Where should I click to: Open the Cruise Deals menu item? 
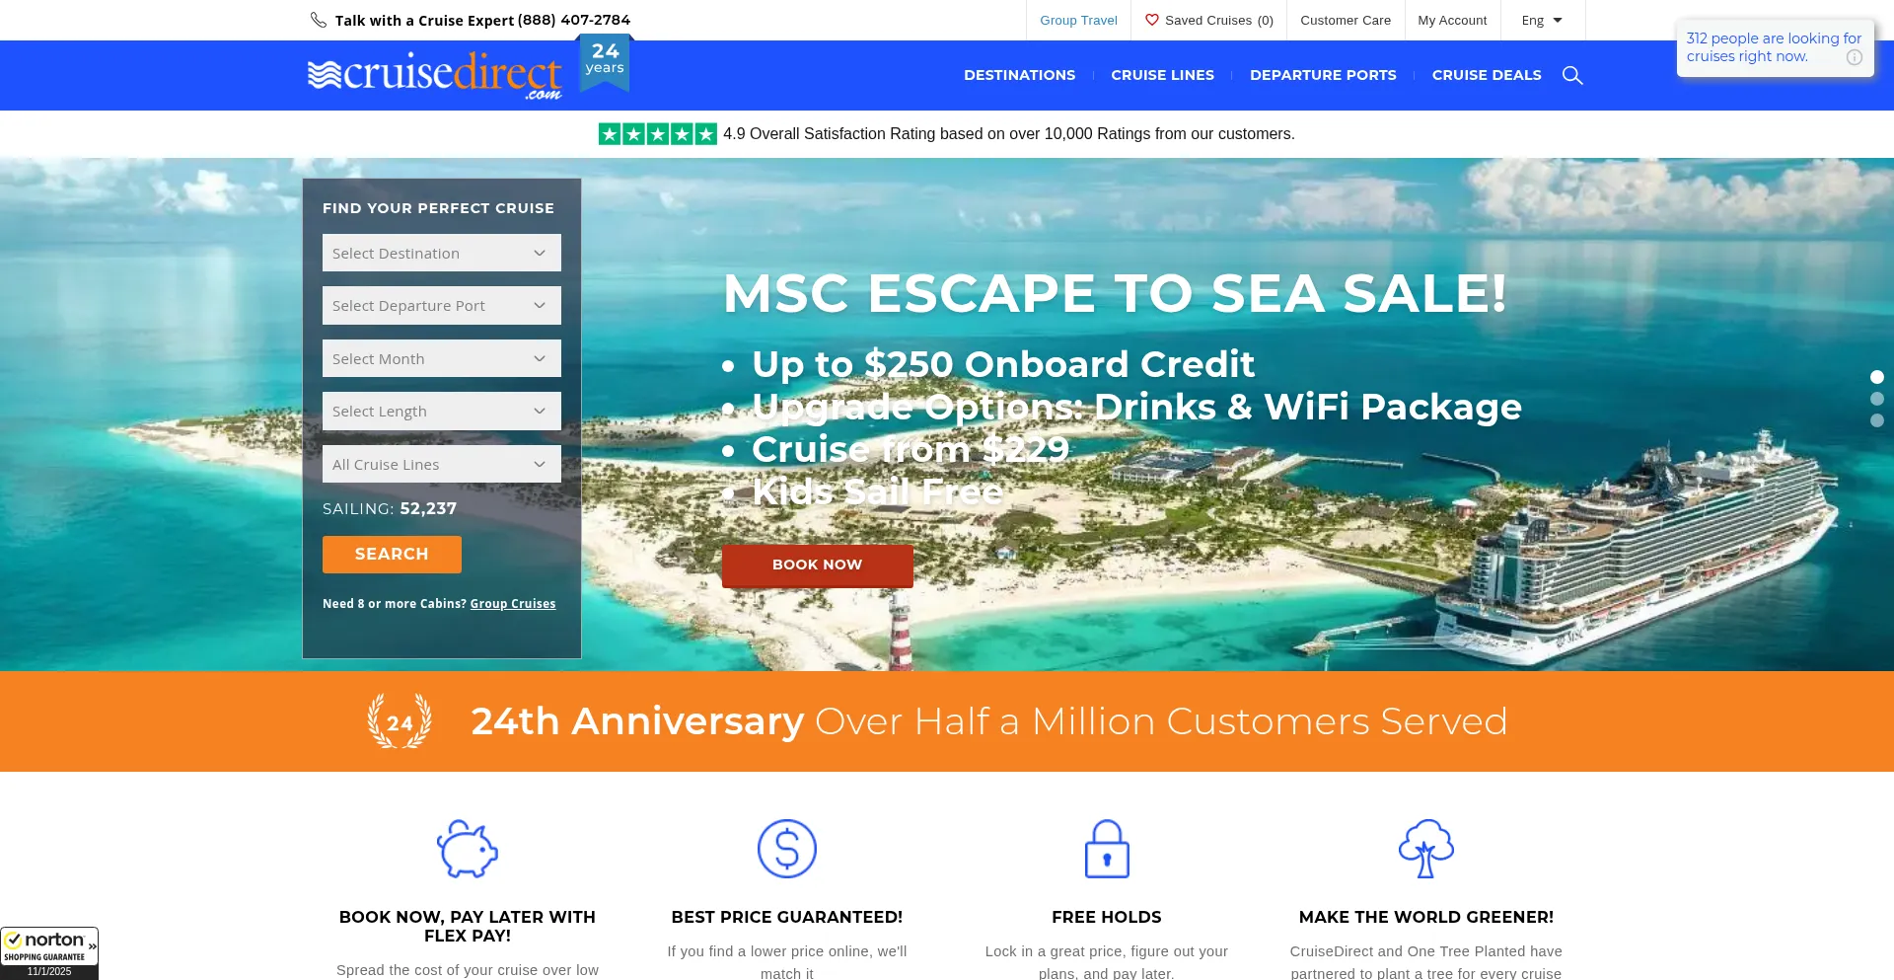tap(1487, 75)
